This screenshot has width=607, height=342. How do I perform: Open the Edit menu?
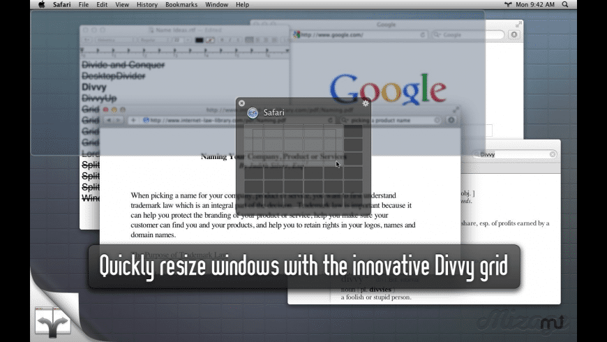(102, 5)
